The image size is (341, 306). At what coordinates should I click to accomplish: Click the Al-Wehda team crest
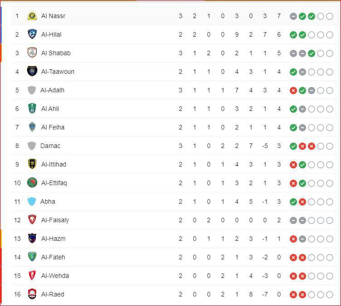point(32,276)
